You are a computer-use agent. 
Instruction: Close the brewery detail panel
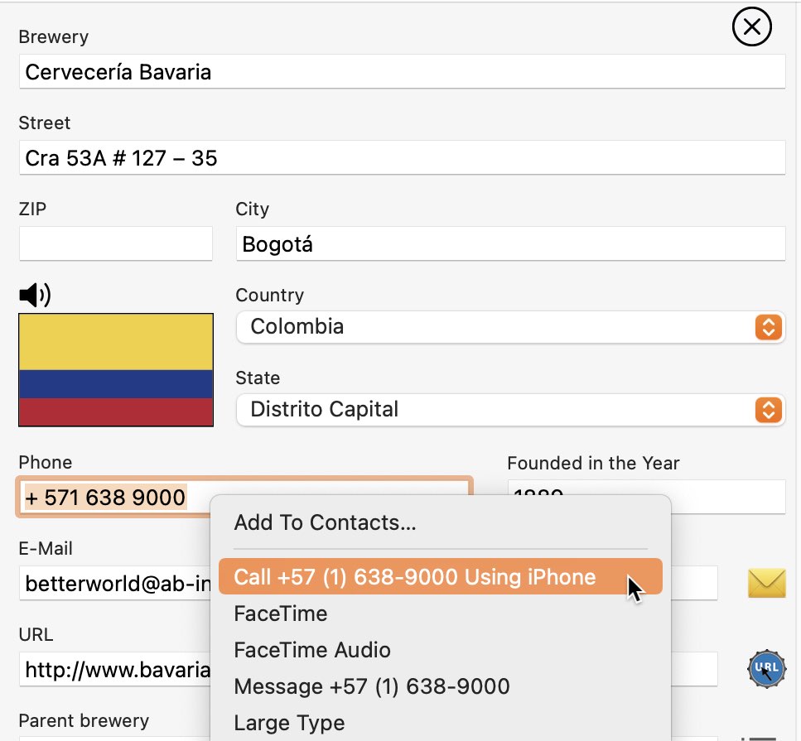(x=751, y=26)
